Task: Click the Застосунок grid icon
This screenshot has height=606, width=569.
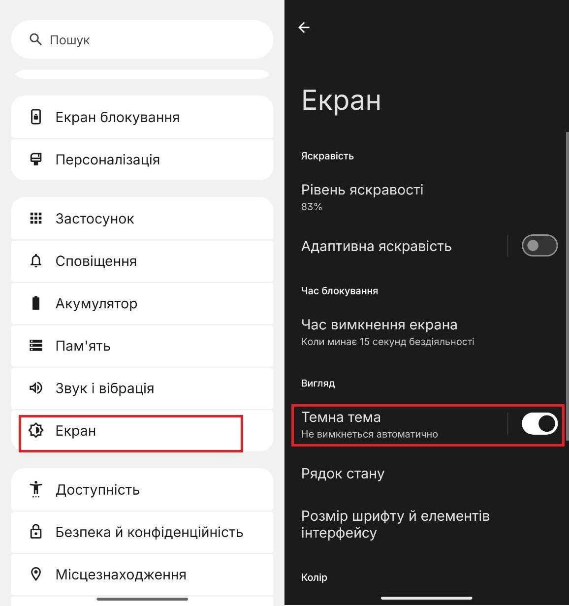Action: point(35,218)
